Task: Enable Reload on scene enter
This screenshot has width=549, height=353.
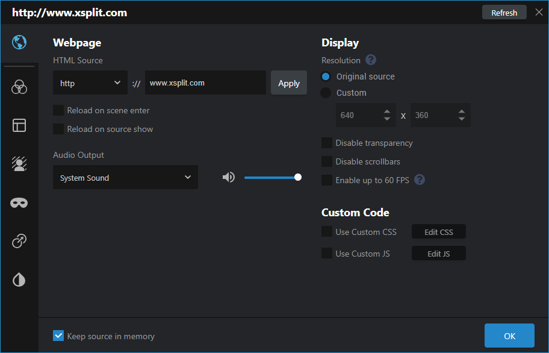Action: click(x=58, y=110)
